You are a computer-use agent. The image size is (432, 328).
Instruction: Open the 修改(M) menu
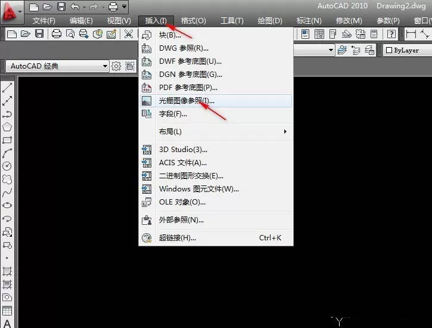click(349, 21)
